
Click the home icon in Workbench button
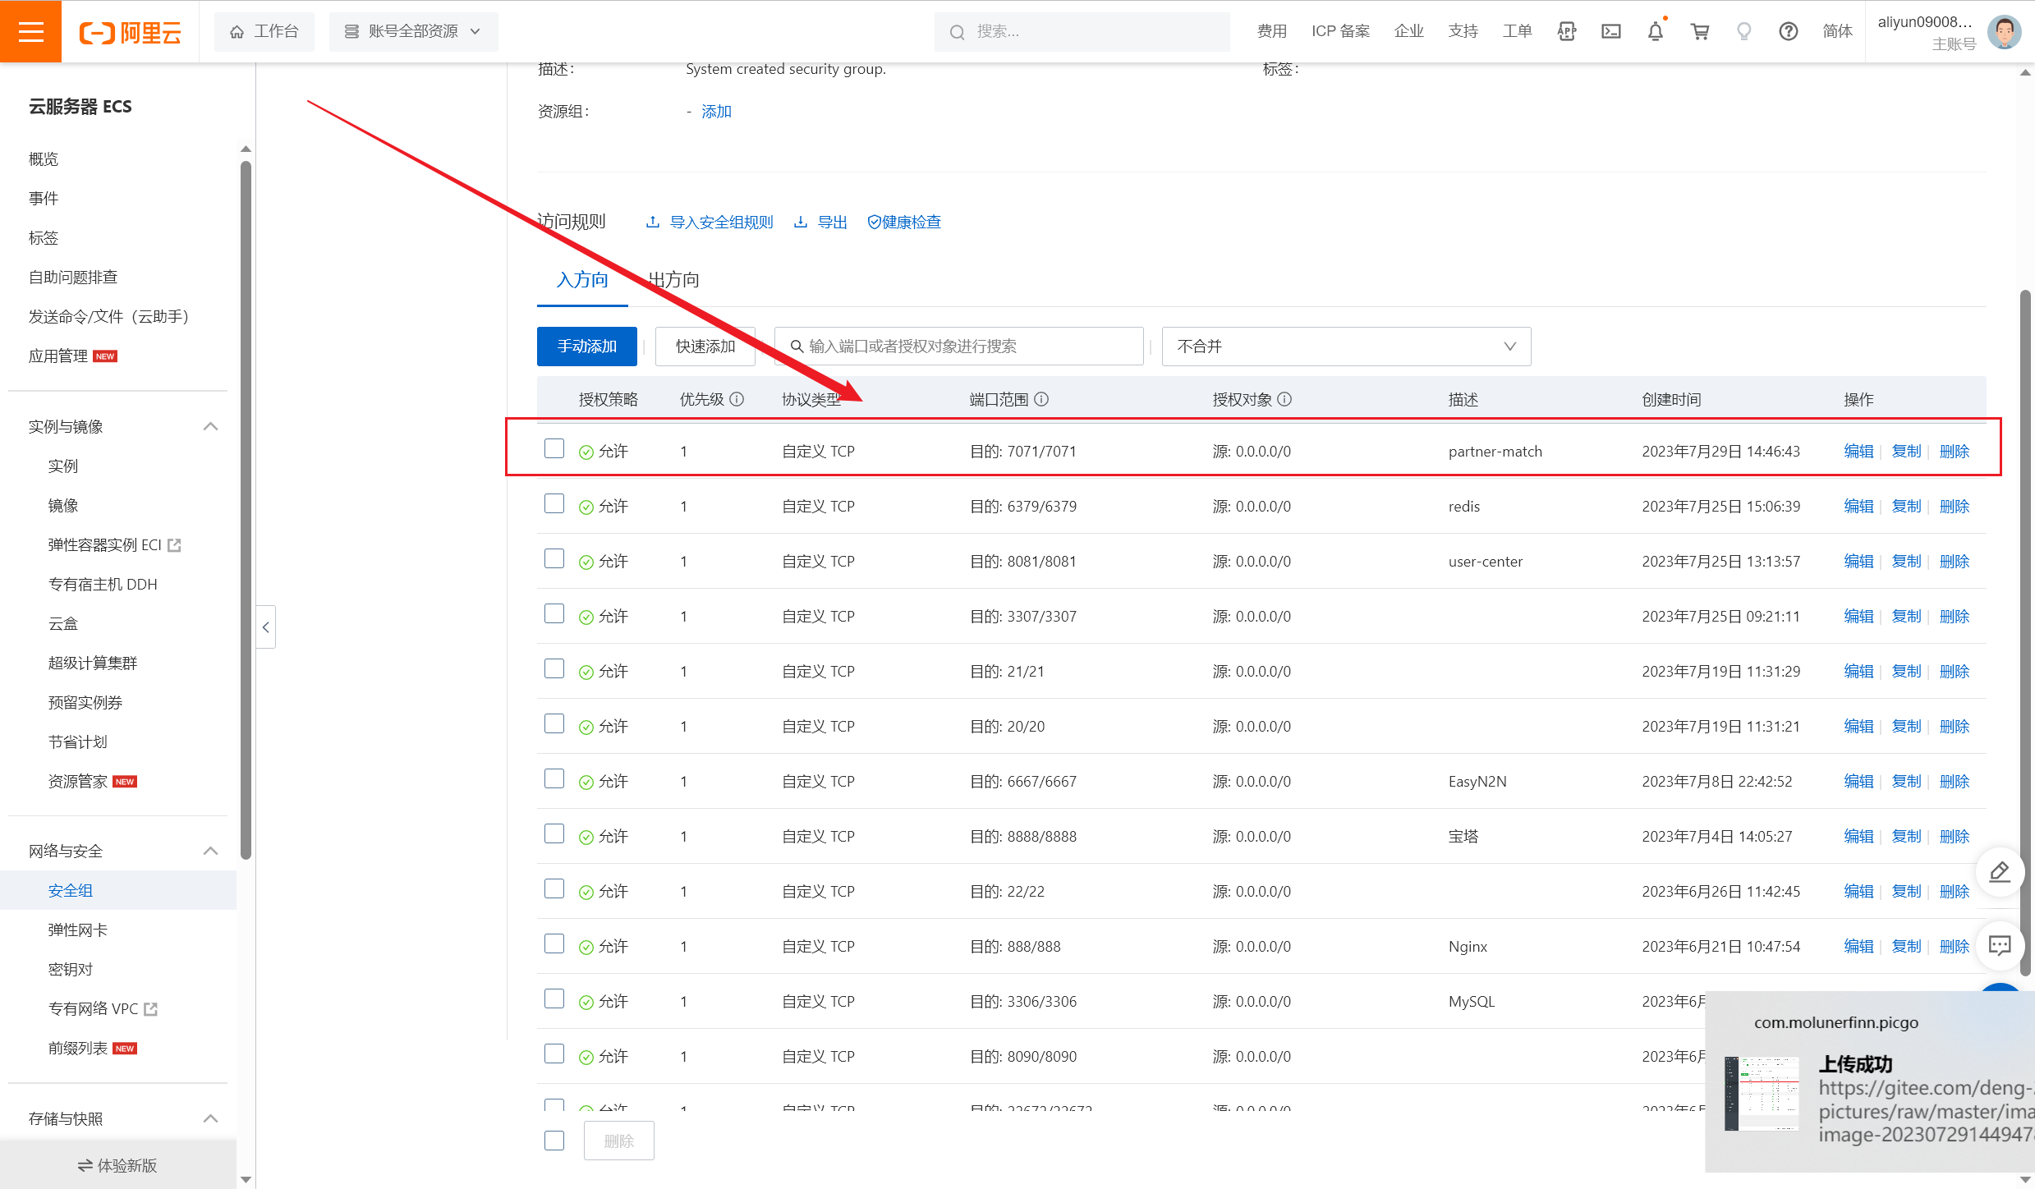pos(237,31)
